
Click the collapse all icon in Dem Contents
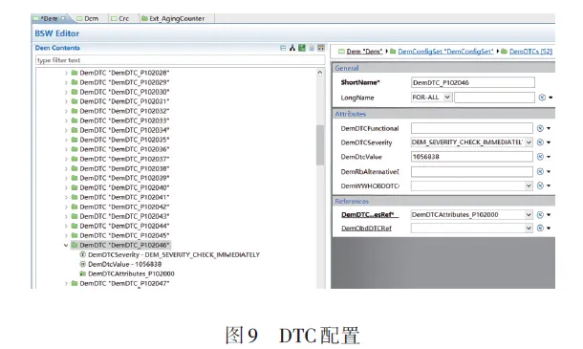click(x=283, y=48)
